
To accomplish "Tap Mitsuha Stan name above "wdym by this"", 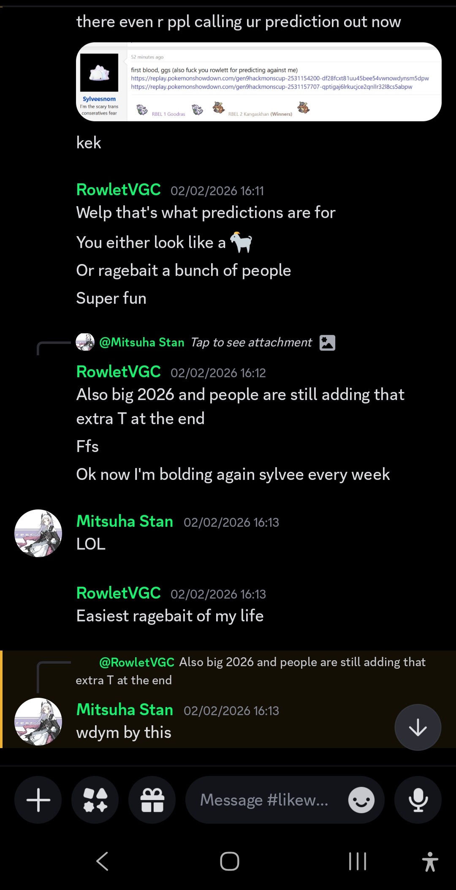I will tap(125, 710).
